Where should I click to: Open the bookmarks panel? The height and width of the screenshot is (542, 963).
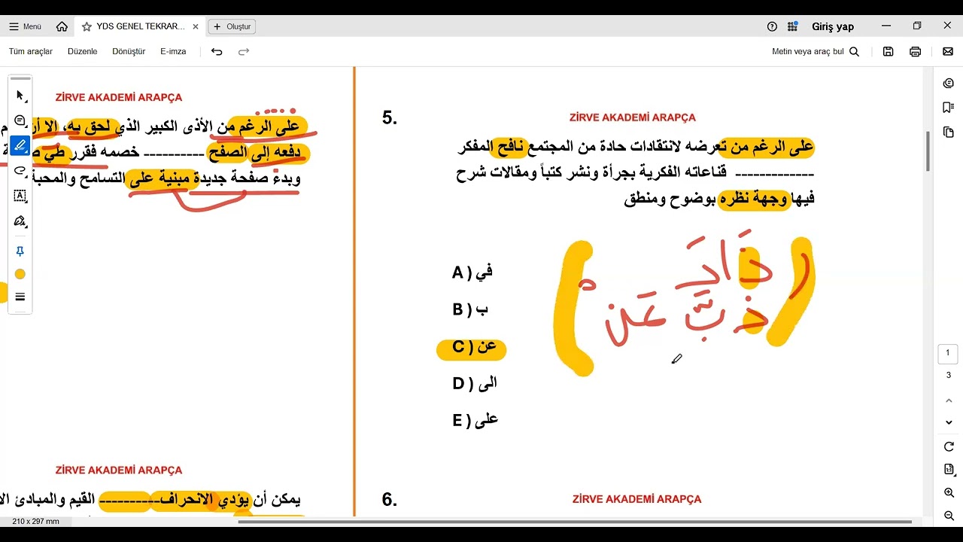(x=949, y=108)
